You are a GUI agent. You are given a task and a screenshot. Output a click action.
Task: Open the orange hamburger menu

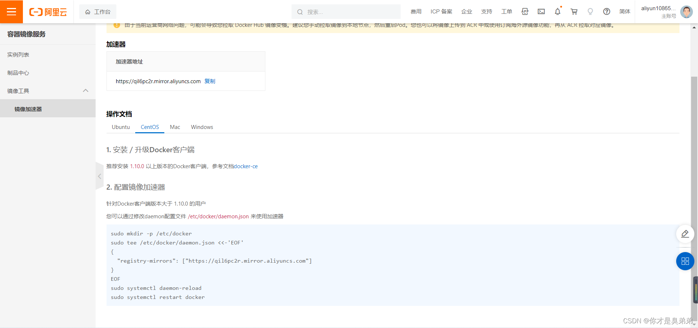click(11, 12)
